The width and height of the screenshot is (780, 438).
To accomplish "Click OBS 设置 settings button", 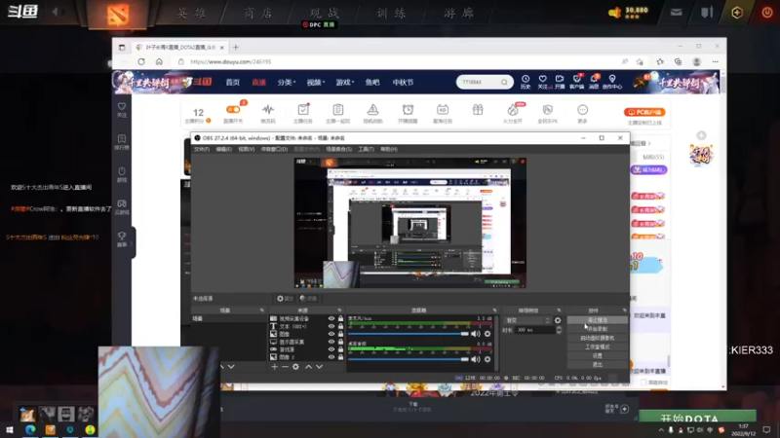I will (598, 355).
